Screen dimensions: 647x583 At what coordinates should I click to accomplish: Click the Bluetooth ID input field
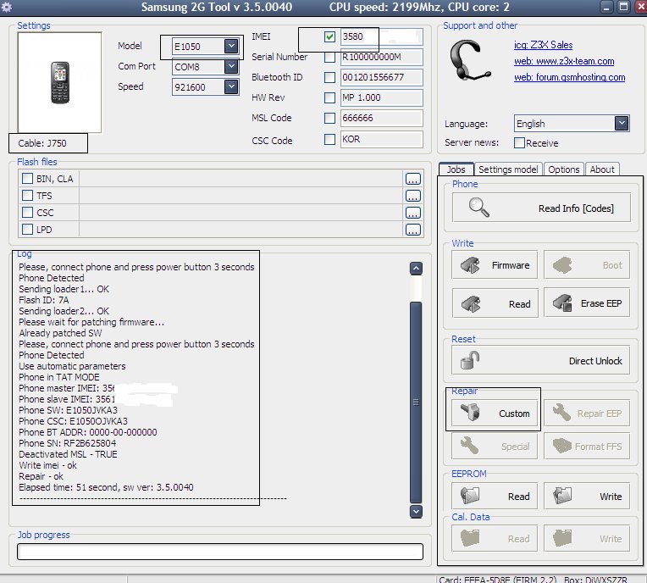pyautogui.click(x=381, y=77)
